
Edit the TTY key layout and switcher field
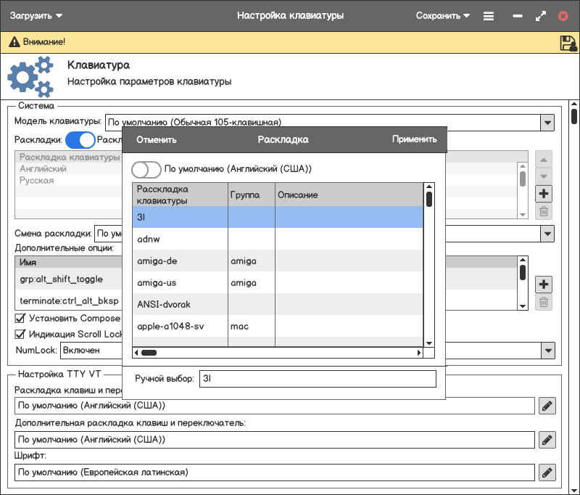click(547, 406)
